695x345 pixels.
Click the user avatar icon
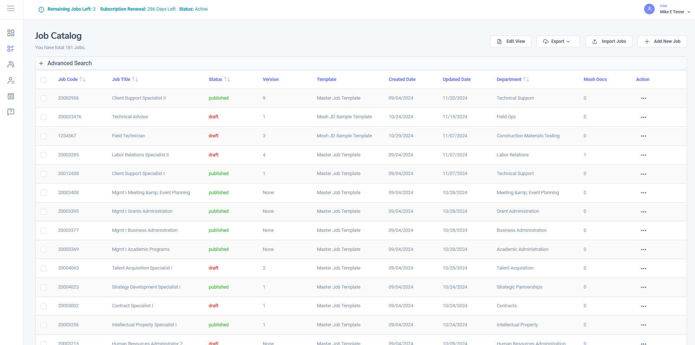649,9
